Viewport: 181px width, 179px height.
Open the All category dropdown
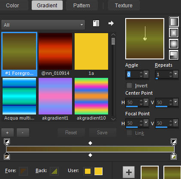click(x=43, y=25)
